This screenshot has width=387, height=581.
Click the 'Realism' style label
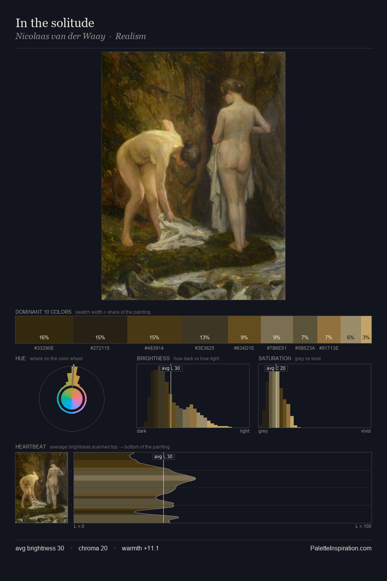[130, 36]
